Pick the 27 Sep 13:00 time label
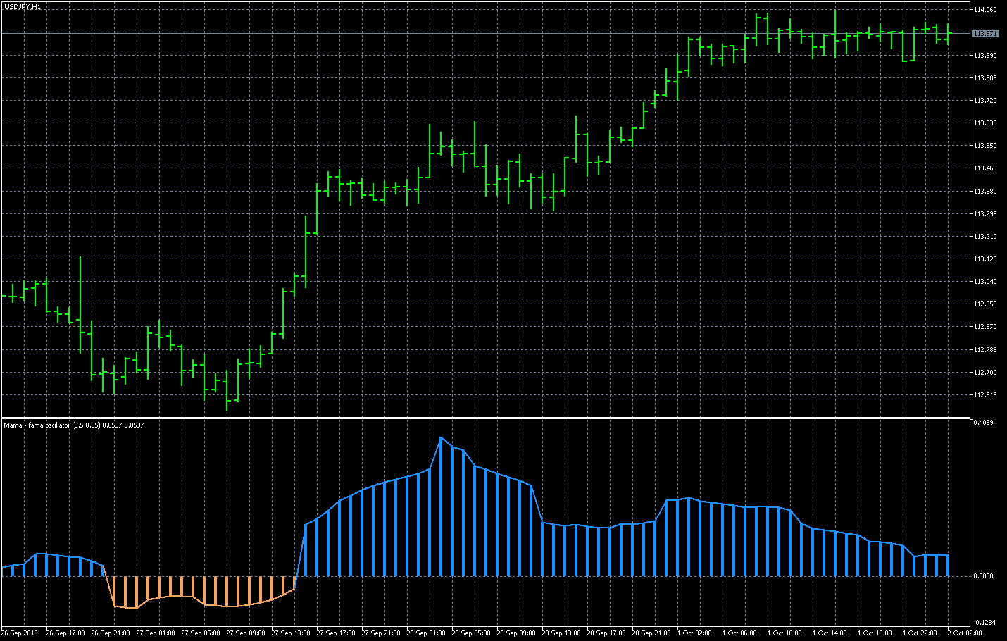The width and height of the screenshot is (1007, 641). click(x=291, y=633)
